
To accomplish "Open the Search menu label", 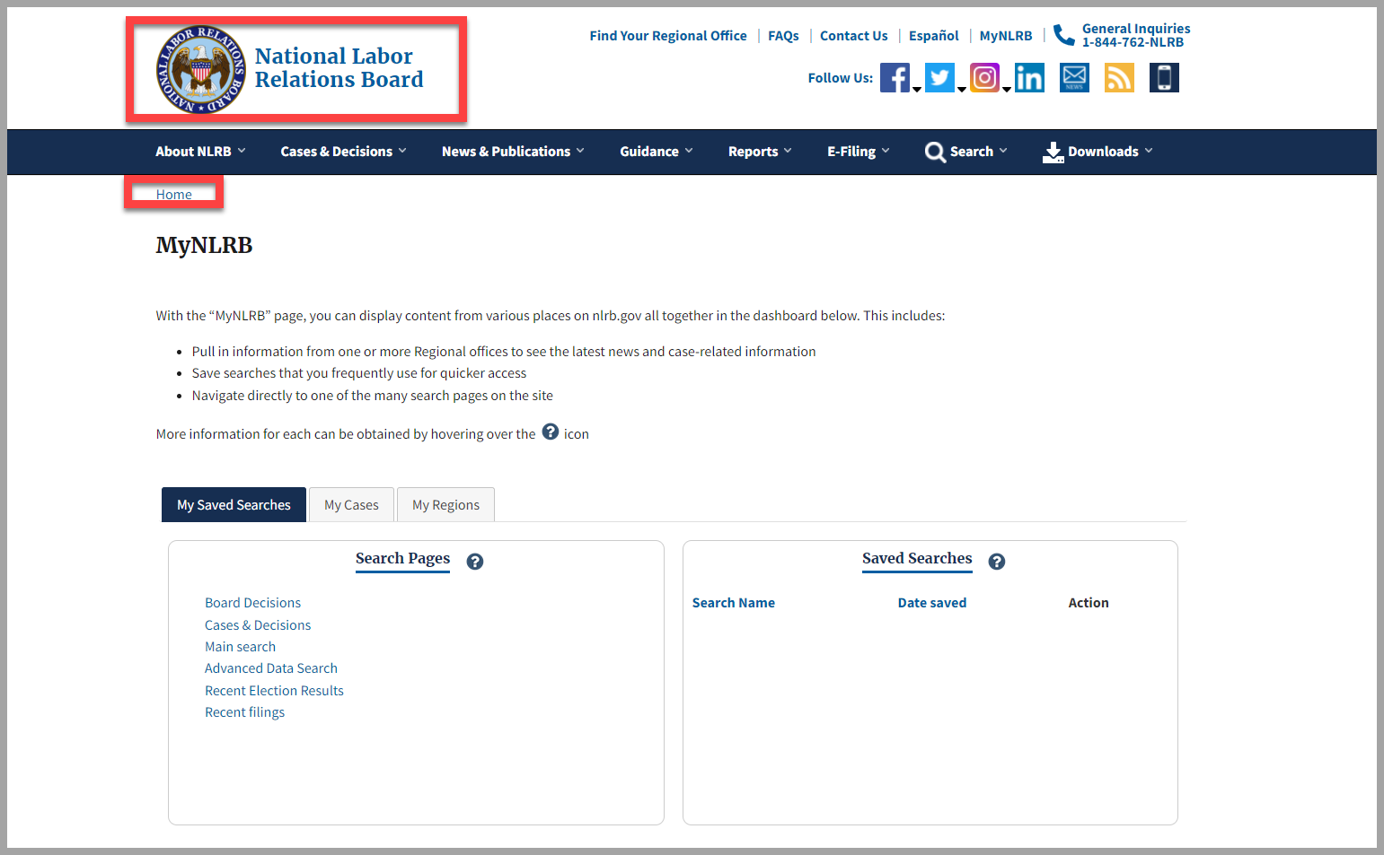I will (972, 152).
